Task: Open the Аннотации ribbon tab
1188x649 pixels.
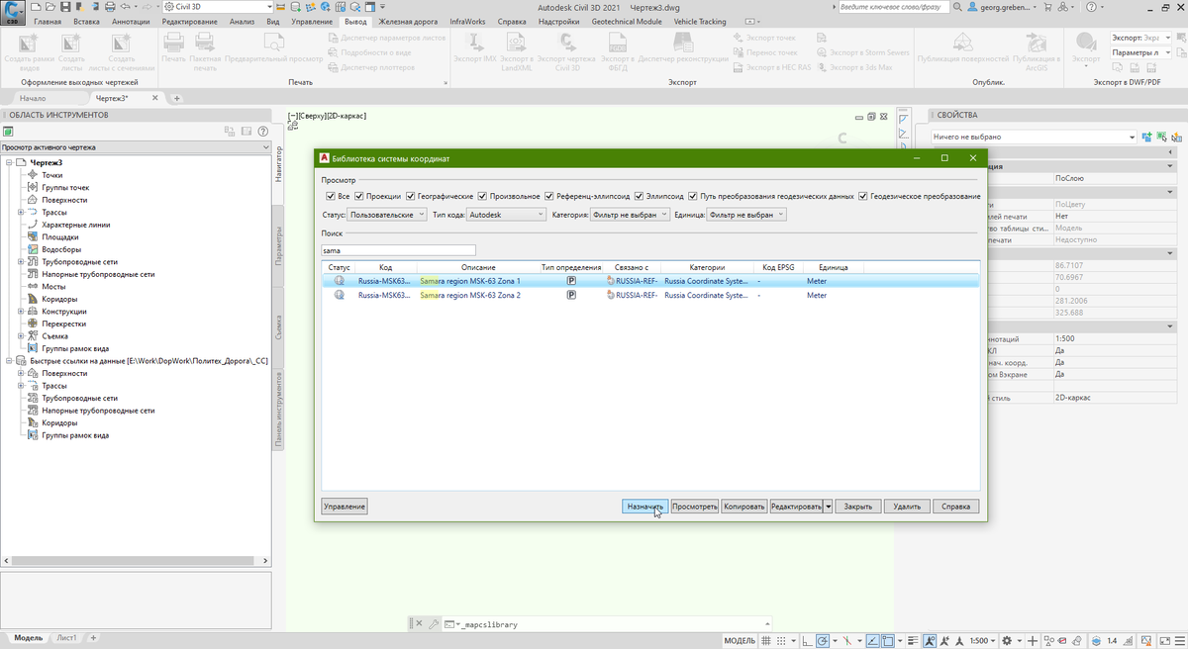Action: 131,21
